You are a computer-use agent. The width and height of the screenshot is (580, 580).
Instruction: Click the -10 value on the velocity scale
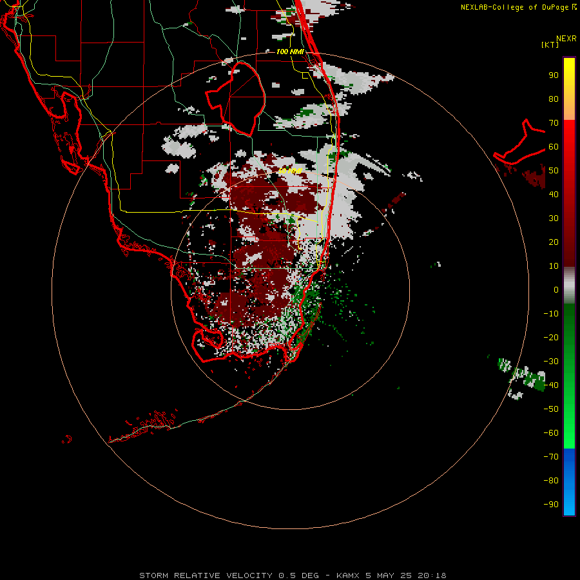[551, 314]
